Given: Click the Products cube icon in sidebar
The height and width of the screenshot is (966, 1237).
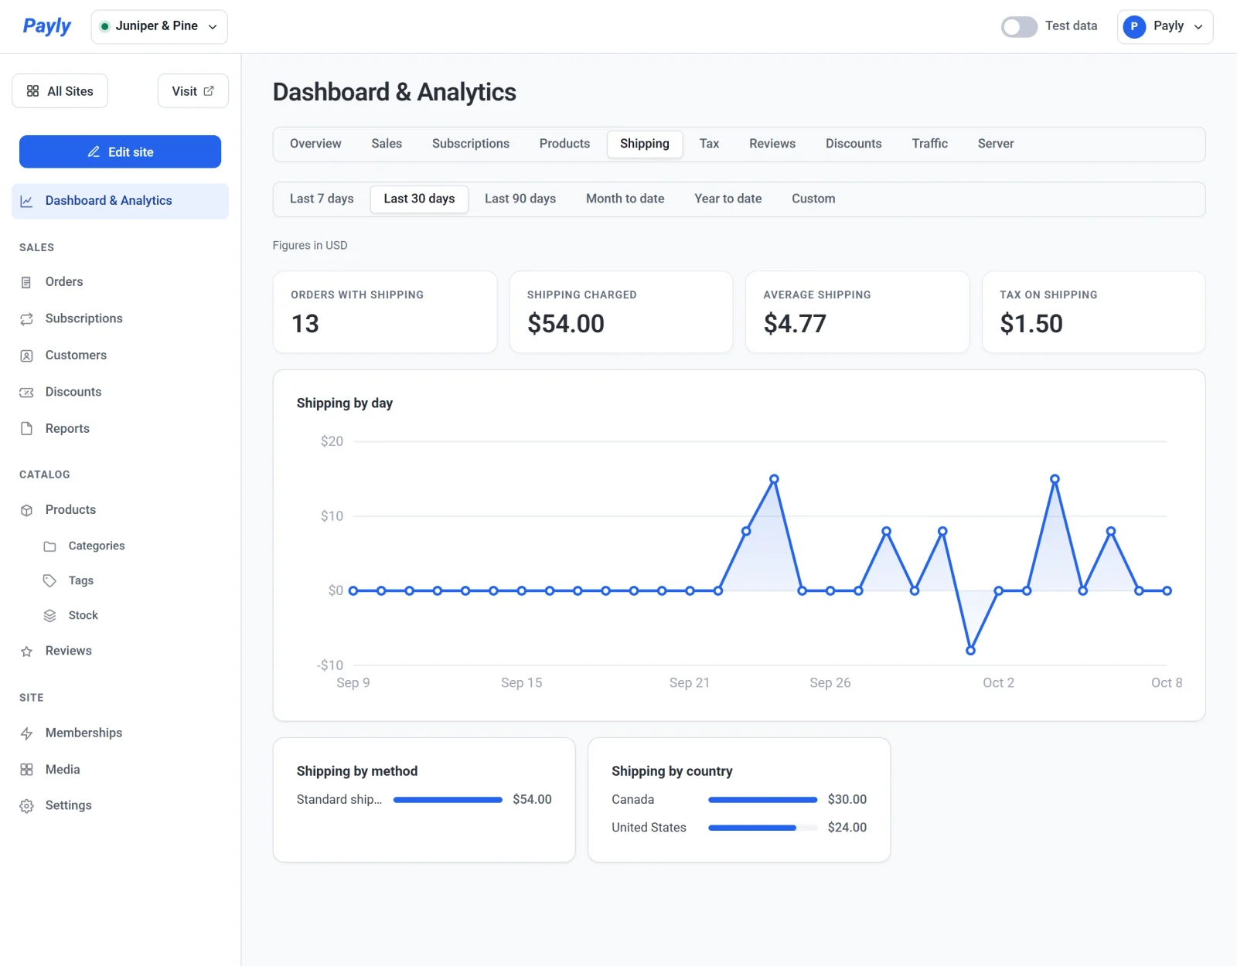Looking at the screenshot, I should (x=26, y=510).
